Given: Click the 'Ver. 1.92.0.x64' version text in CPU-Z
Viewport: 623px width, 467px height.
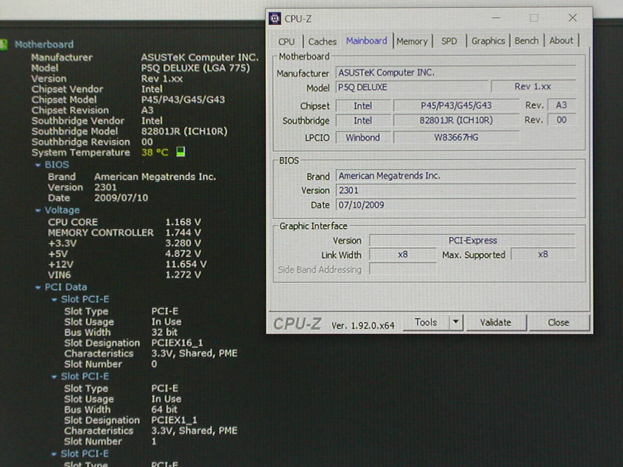Looking at the screenshot, I should click(363, 326).
